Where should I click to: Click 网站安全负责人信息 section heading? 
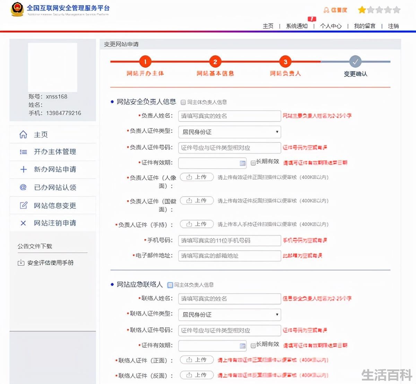tap(146, 102)
